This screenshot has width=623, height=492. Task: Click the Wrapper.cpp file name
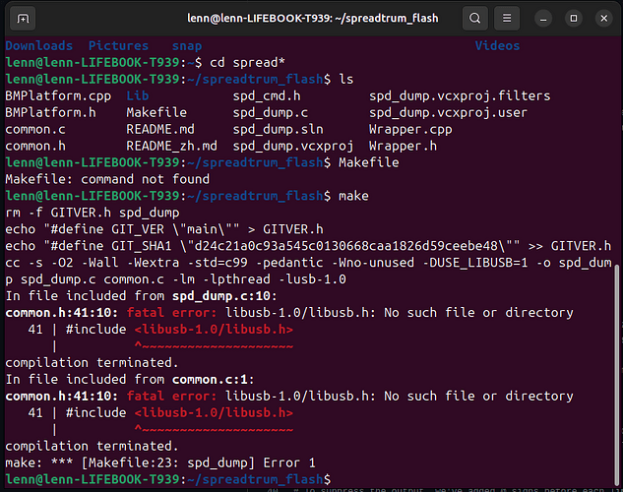pyautogui.click(x=410, y=130)
